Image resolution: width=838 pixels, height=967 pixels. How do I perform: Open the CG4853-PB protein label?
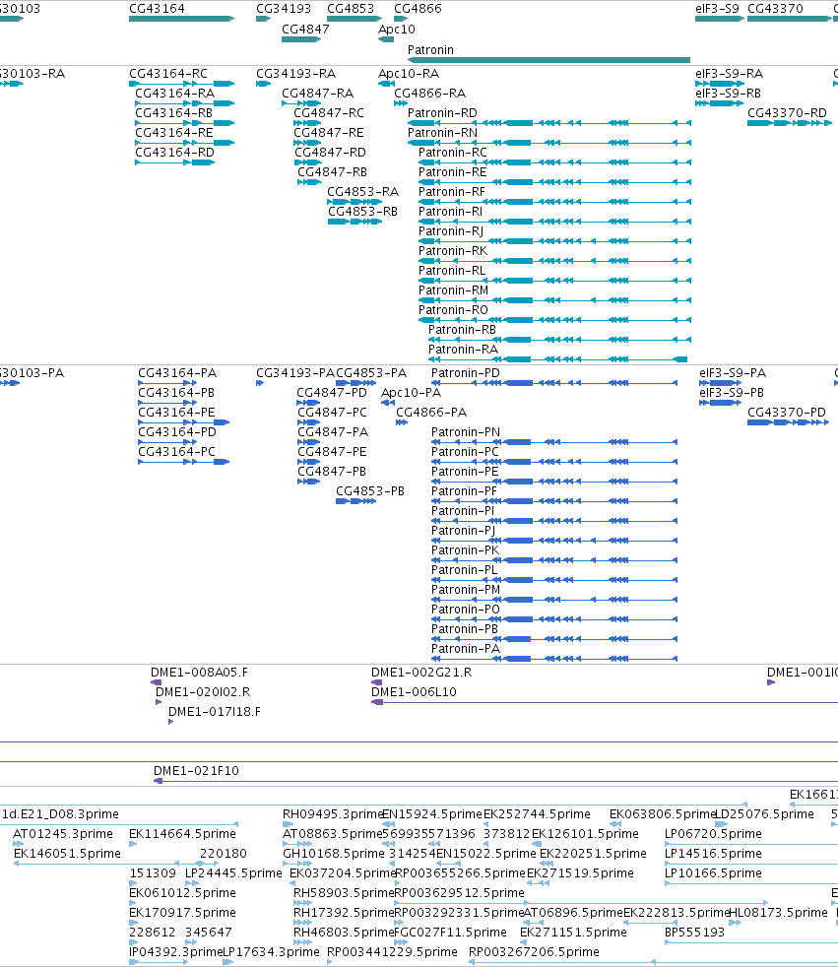[370, 491]
